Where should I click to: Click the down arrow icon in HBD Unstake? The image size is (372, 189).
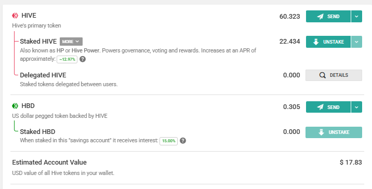[321, 132]
